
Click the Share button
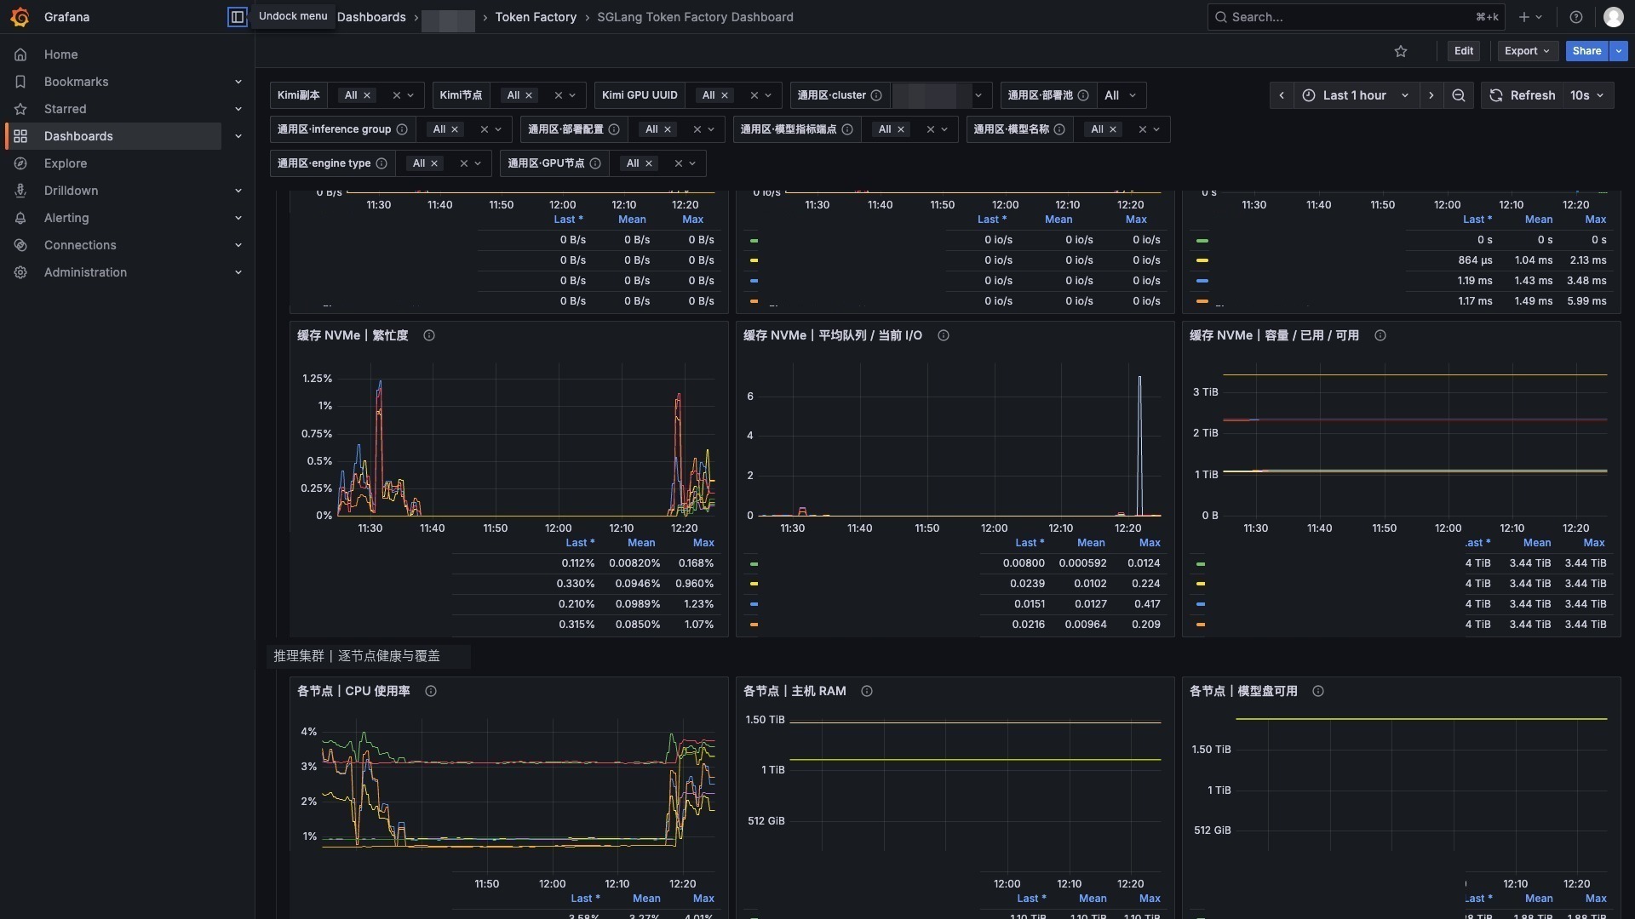click(1586, 51)
